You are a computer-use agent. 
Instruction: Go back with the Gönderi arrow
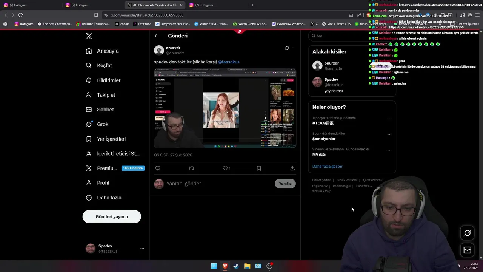(157, 36)
